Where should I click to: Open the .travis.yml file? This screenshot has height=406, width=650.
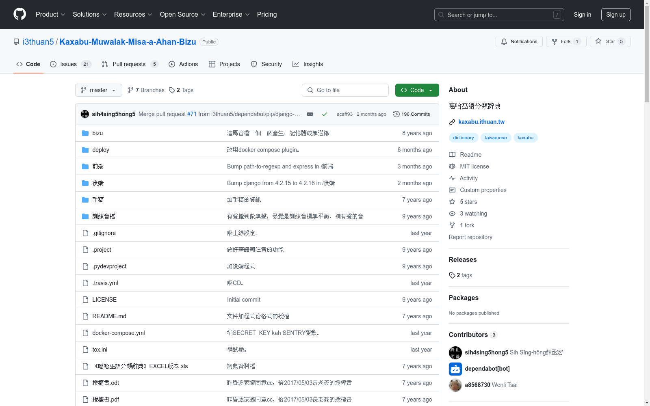[105, 283]
